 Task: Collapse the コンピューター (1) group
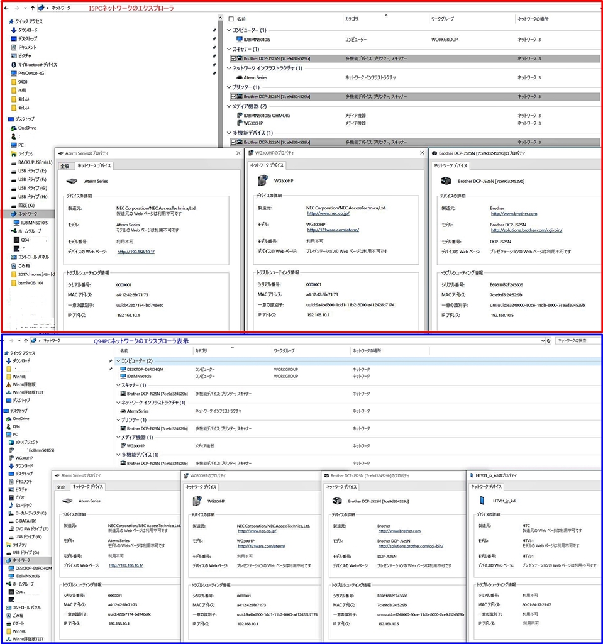(230, 30)
